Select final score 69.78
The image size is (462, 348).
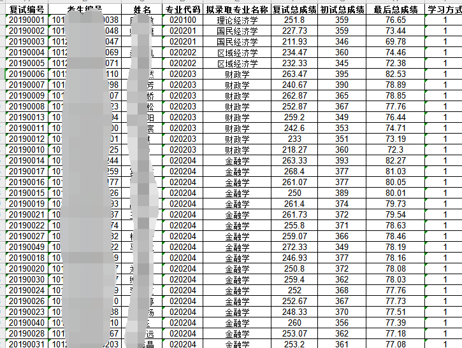click(x=396, y=42)
